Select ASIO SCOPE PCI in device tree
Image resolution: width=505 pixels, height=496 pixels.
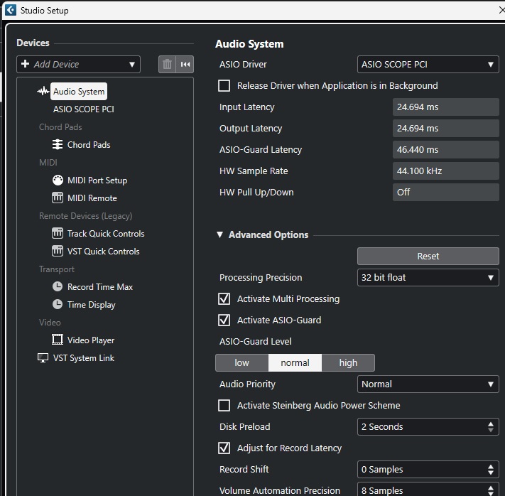[x=83, y=109]
